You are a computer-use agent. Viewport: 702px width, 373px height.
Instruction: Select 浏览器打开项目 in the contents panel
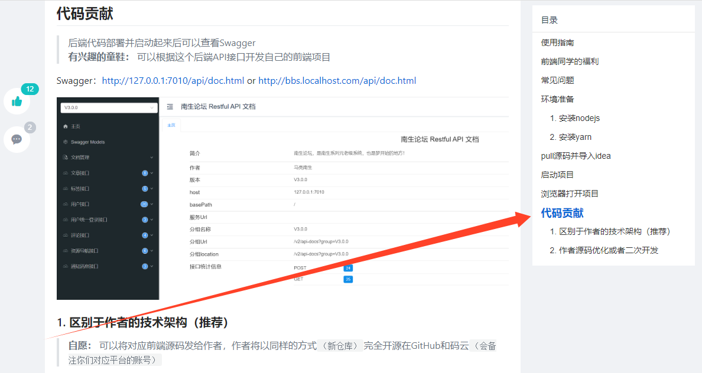[570, 194]
